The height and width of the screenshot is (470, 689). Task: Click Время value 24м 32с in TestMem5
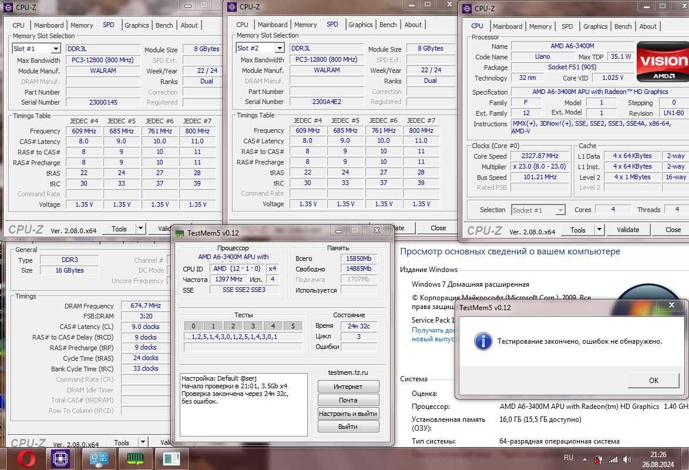click(358, 326)
